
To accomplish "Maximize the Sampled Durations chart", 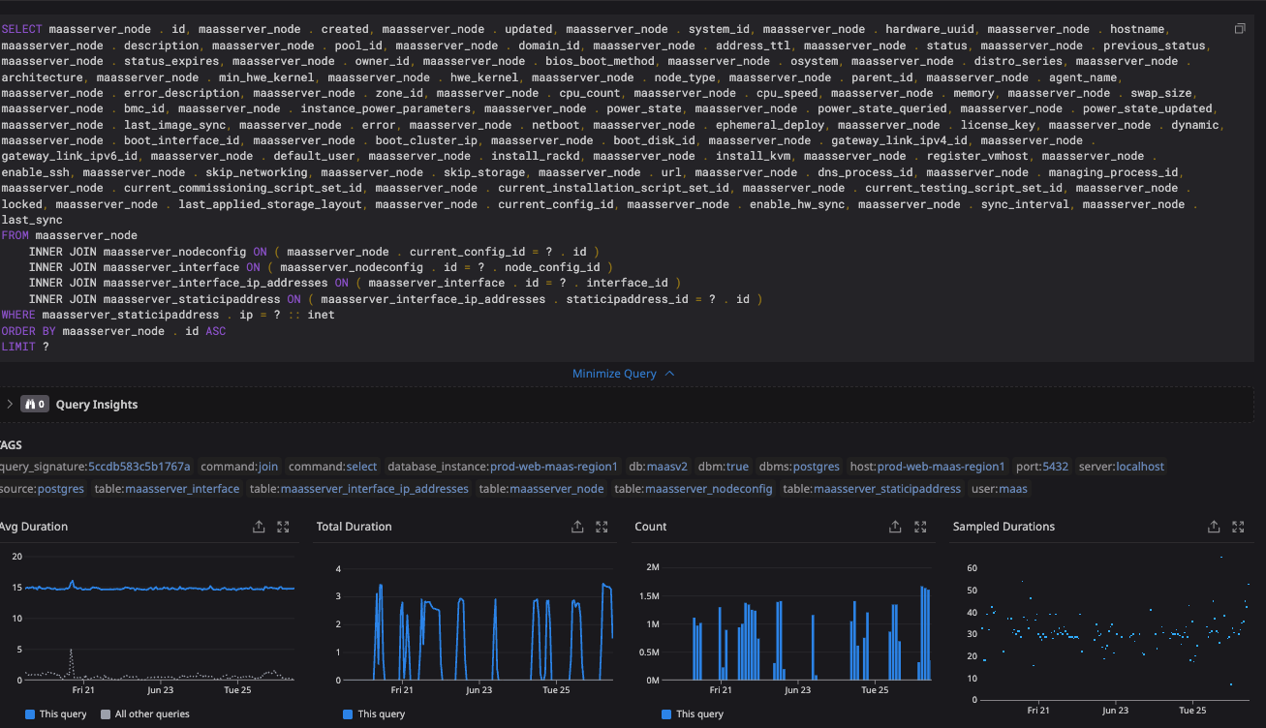I will (1238, 527).
